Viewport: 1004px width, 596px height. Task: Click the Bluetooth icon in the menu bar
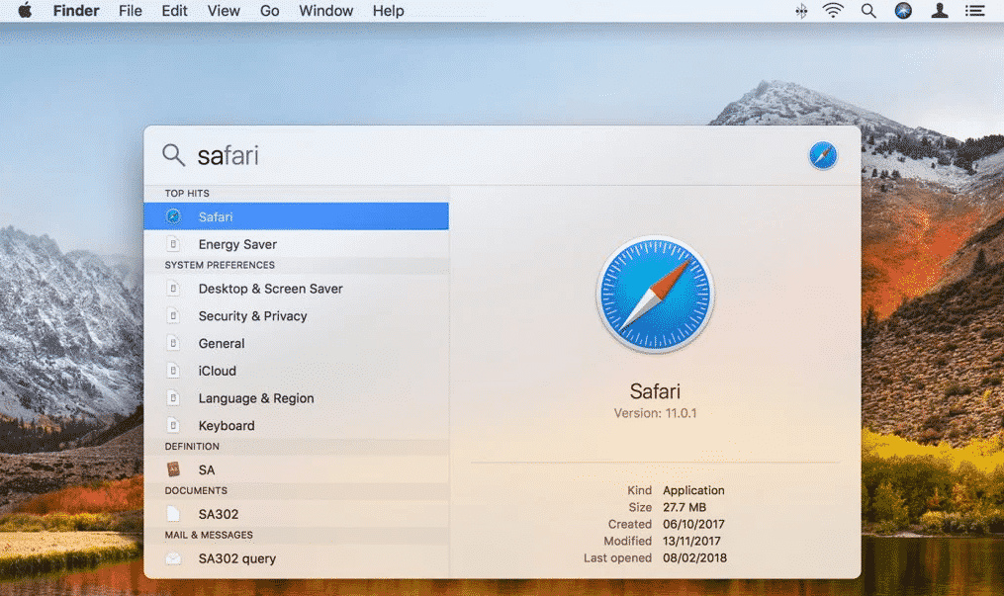(800, 11)
